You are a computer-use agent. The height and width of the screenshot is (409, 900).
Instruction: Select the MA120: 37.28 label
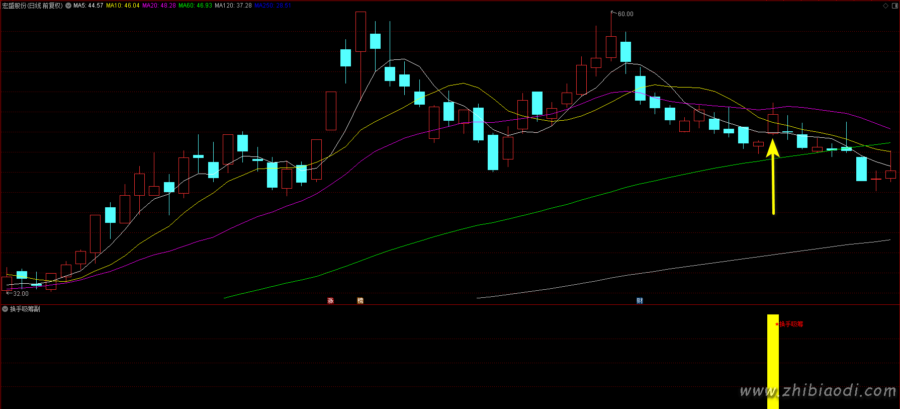coord(233,6)
